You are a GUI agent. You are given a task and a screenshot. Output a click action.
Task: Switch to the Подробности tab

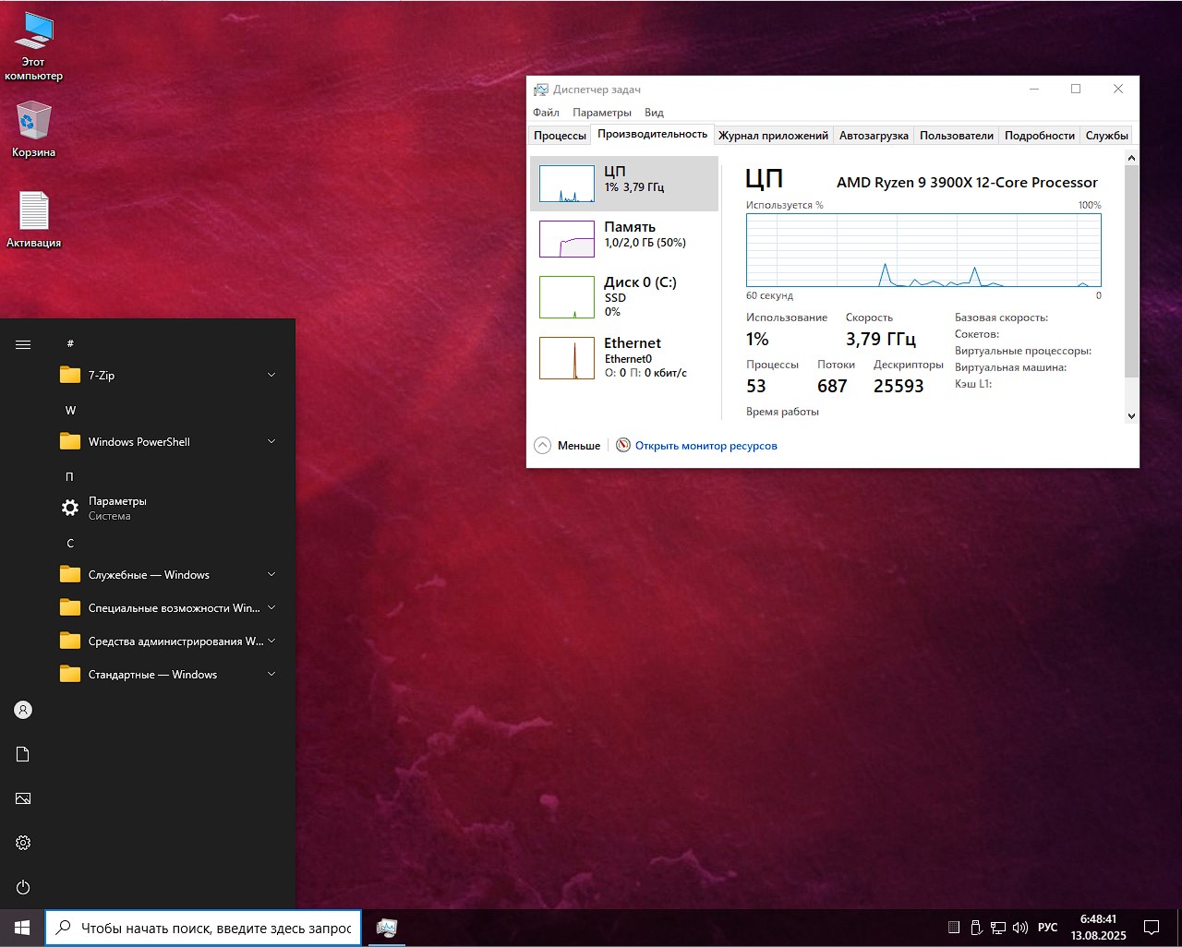(x=1040, y=136)
